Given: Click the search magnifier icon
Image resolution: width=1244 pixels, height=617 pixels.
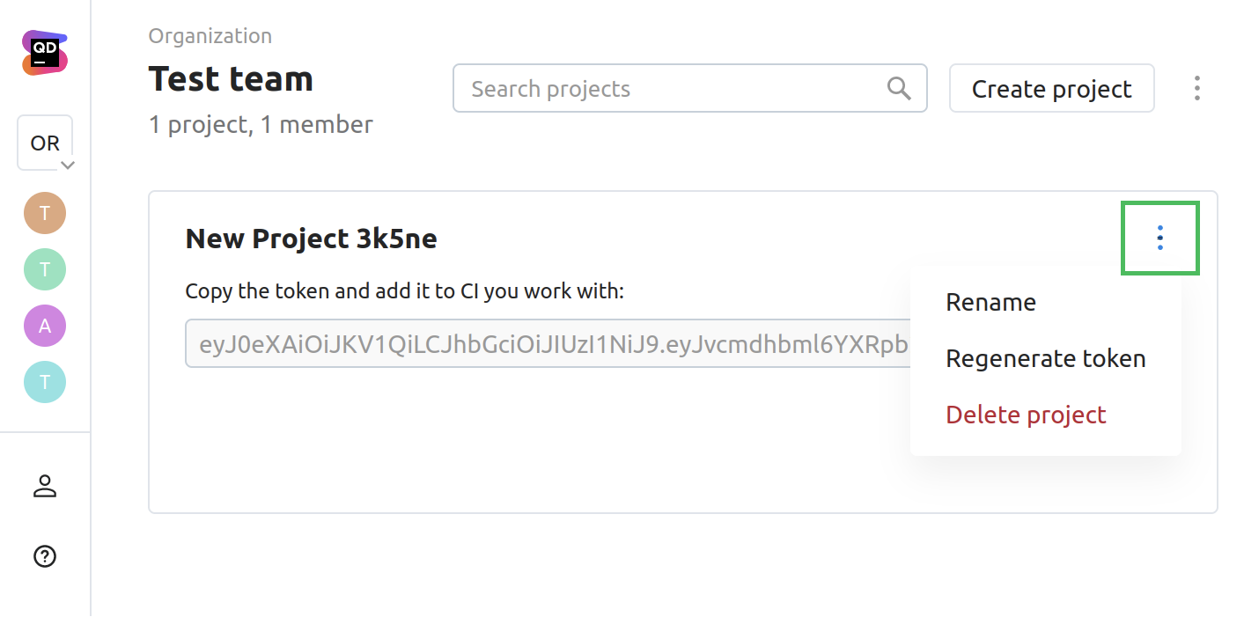Looking at the screenshot, I should [899, 88].
